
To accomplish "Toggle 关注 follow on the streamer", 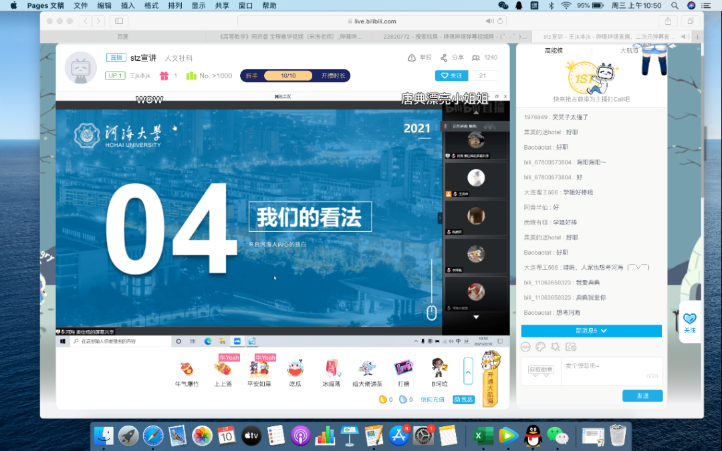I will coord(451,76).
